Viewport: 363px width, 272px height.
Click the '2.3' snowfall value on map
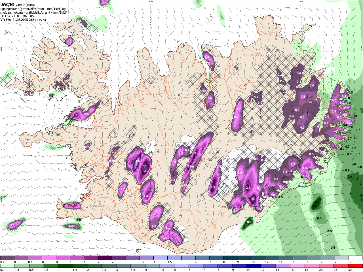coord(75,115)
